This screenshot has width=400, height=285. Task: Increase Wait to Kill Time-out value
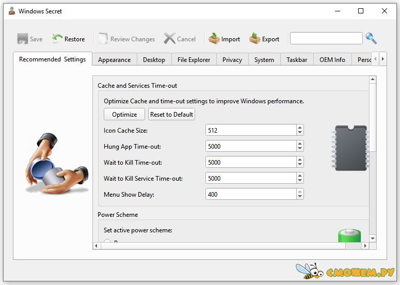tap(300, 160)
